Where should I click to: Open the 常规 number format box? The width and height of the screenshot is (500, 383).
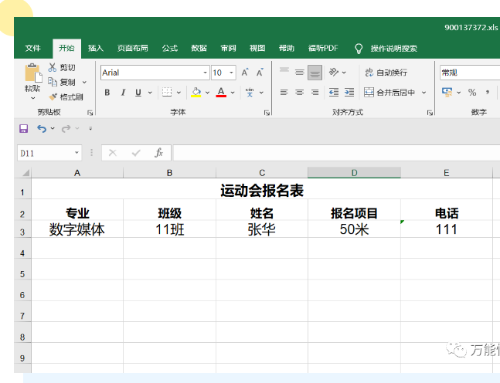coord(470,73)
